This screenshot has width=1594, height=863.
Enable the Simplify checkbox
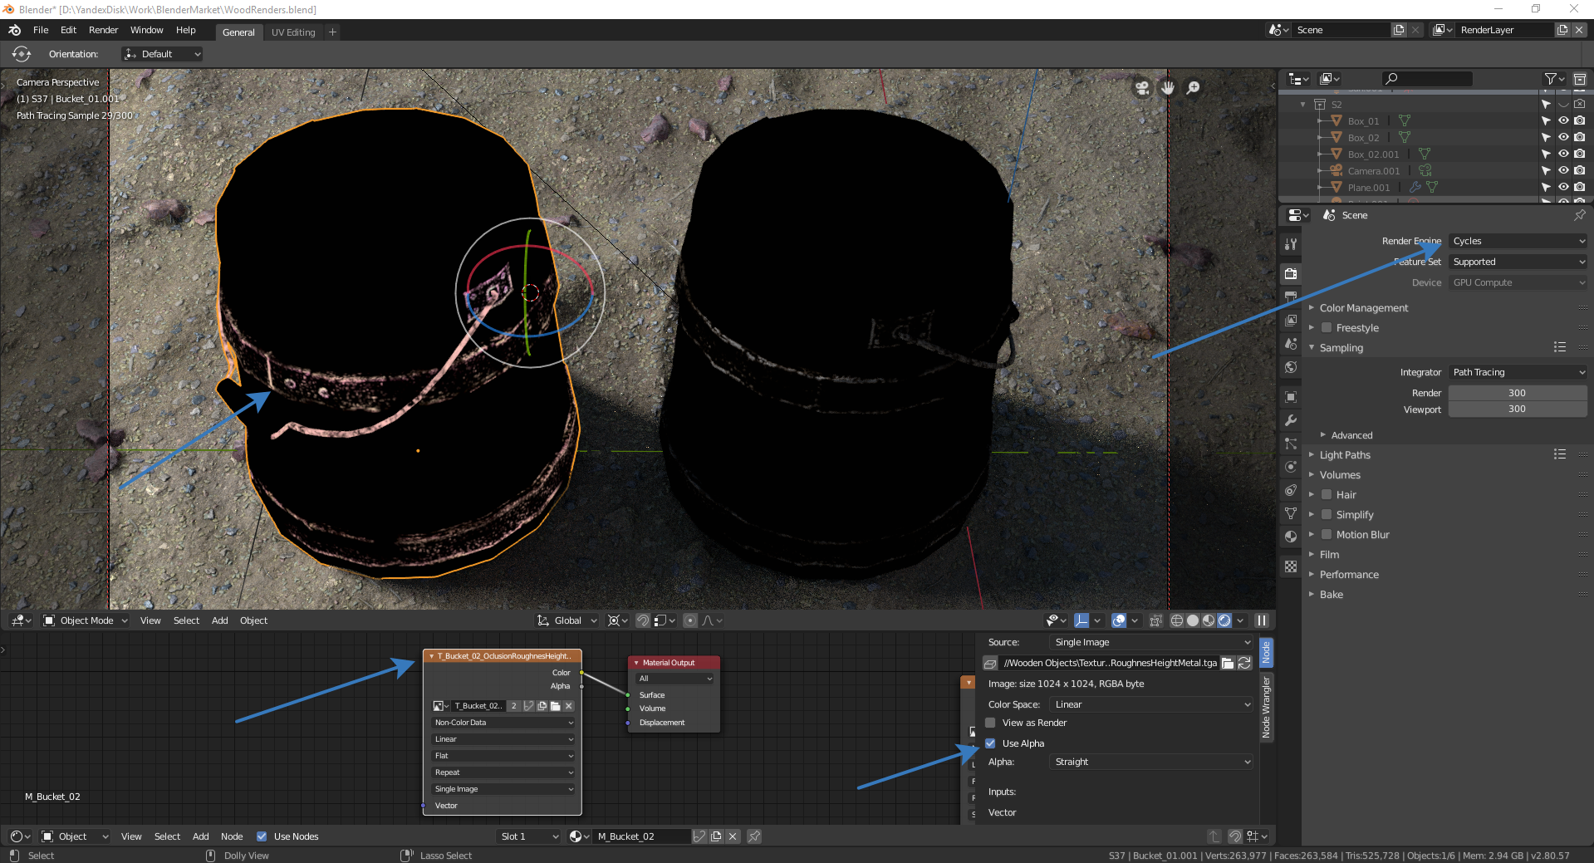[1327, 515]
